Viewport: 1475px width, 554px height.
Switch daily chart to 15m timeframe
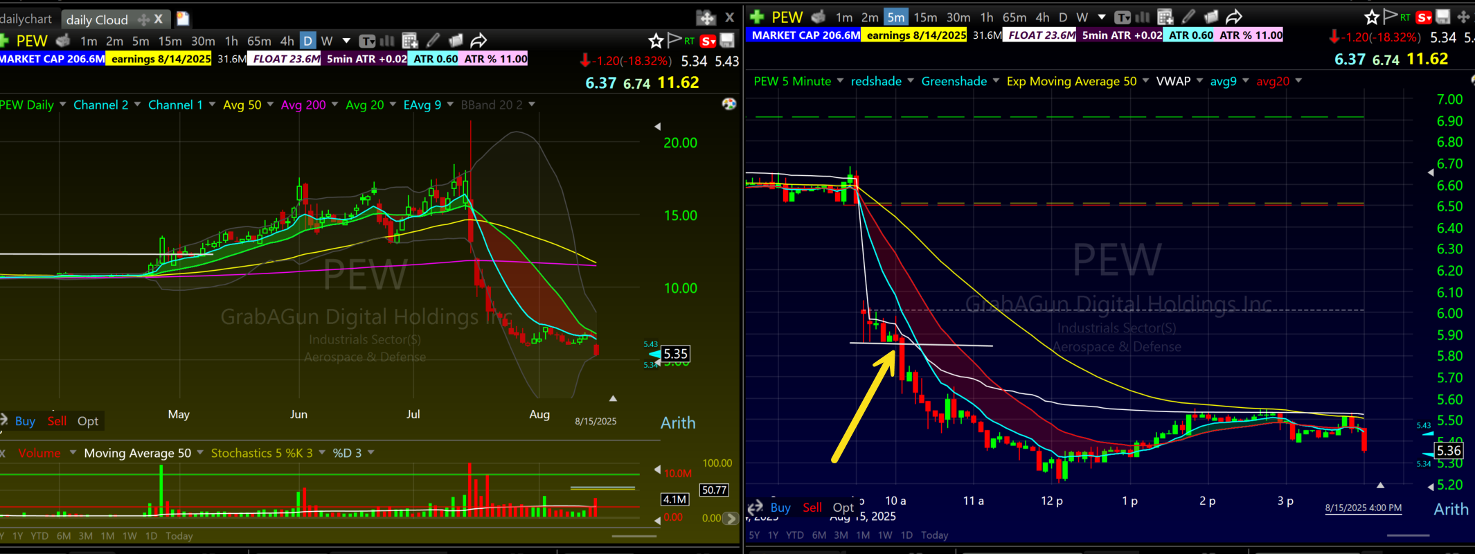[170, 41]
